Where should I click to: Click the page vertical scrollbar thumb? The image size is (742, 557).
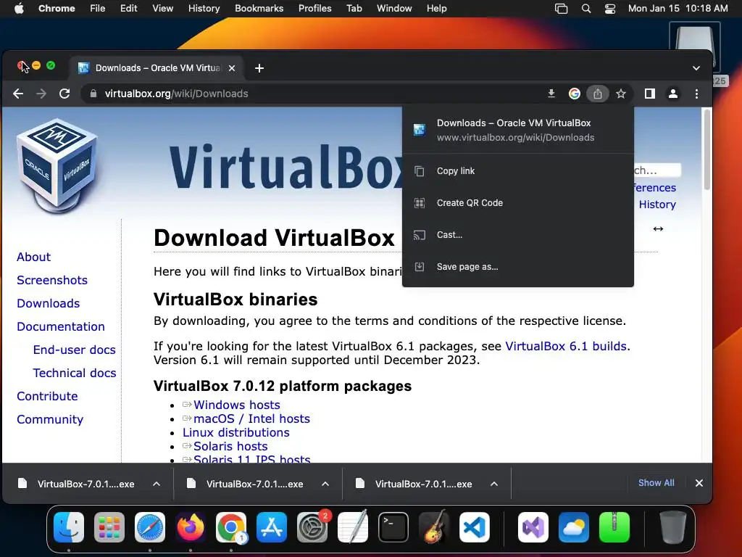(x=707, y=149)
